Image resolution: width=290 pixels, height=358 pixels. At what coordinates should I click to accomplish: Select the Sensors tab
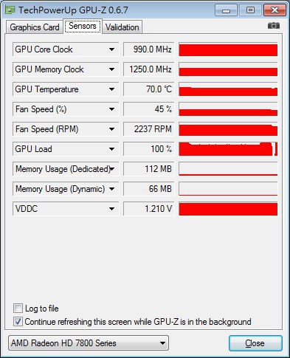coord(83,26)
